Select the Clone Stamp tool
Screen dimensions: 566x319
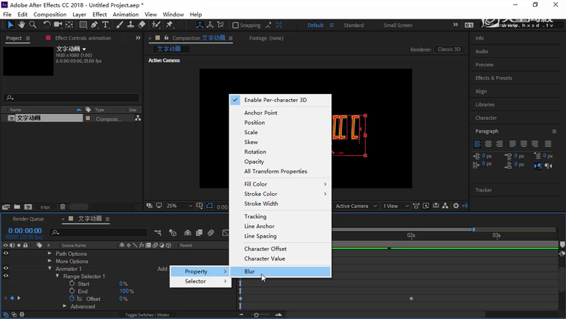(130, 25)
